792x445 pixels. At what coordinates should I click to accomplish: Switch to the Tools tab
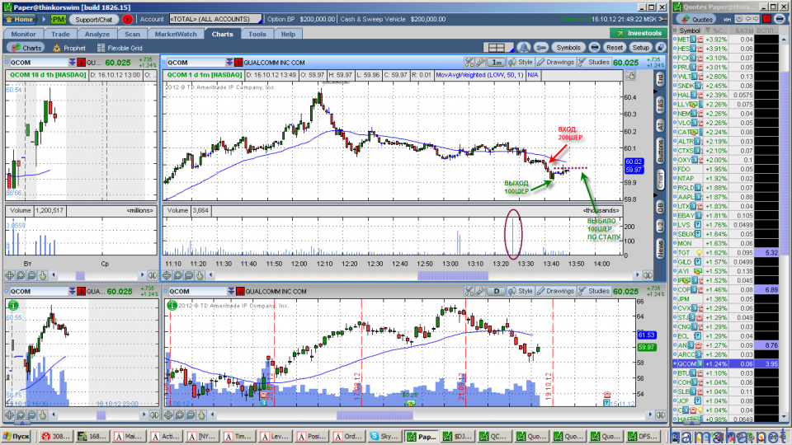tap(257, 34)
